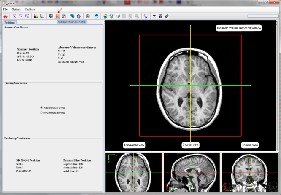
Task: Click the color table grid icon
Action: click(x=63, y=16)
